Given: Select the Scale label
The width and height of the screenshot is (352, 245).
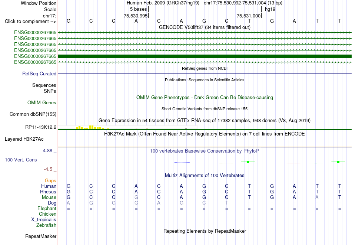Looking at the screenshot, I should tap(50, 9).
